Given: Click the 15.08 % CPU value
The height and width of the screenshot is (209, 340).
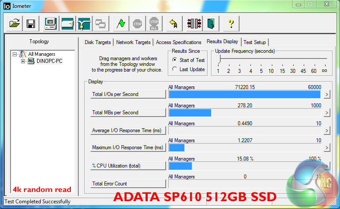Looking at the screenshot, I should tap(245, 159).
